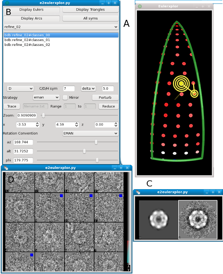Click the particle viewer scroll arrows
The width and height of the screenshot is (223, 274).
point(129,268)
